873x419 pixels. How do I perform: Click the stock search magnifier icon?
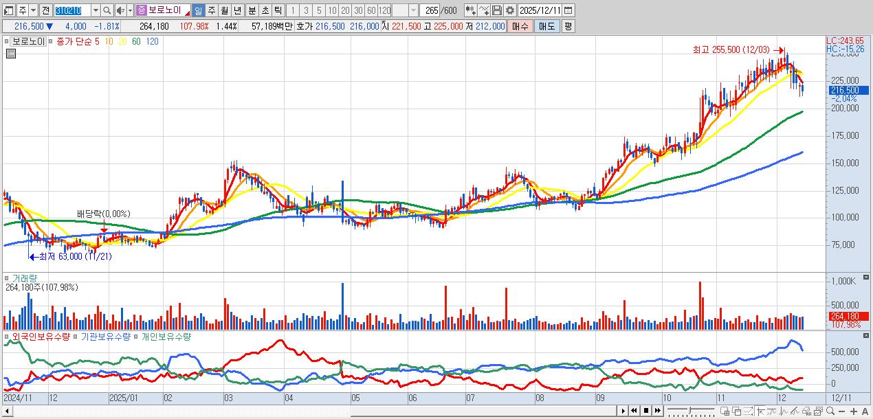pos(107,10)
